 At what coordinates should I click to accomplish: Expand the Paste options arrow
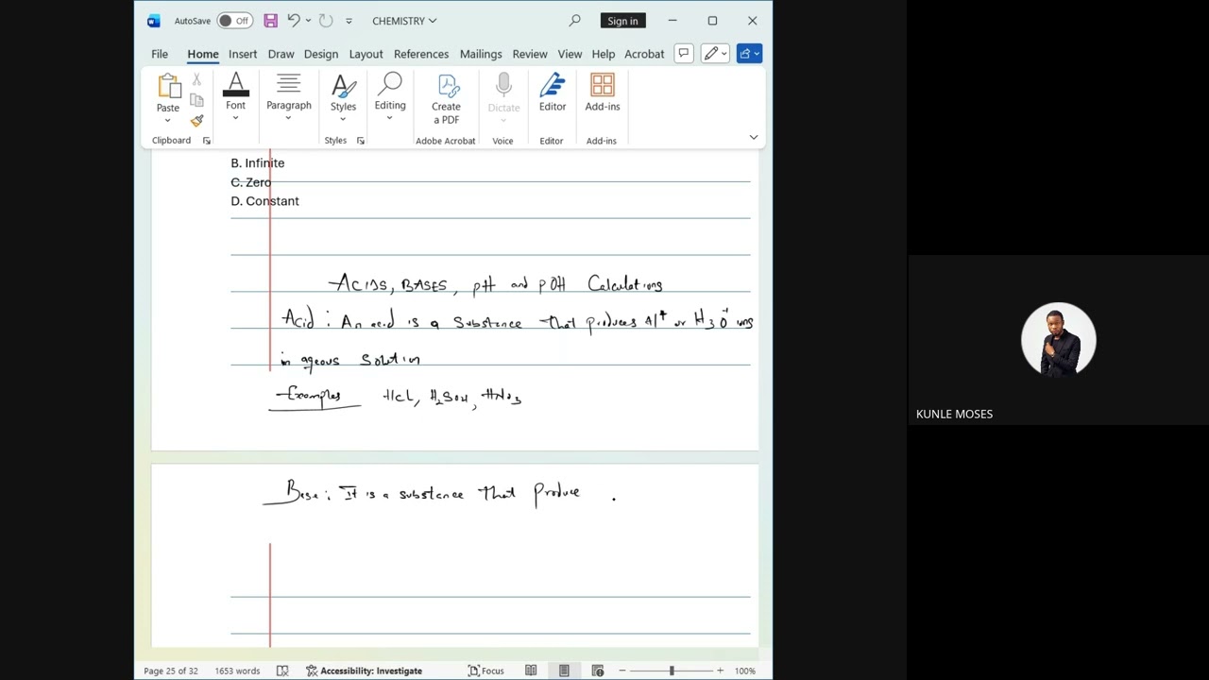pos(168,120)
